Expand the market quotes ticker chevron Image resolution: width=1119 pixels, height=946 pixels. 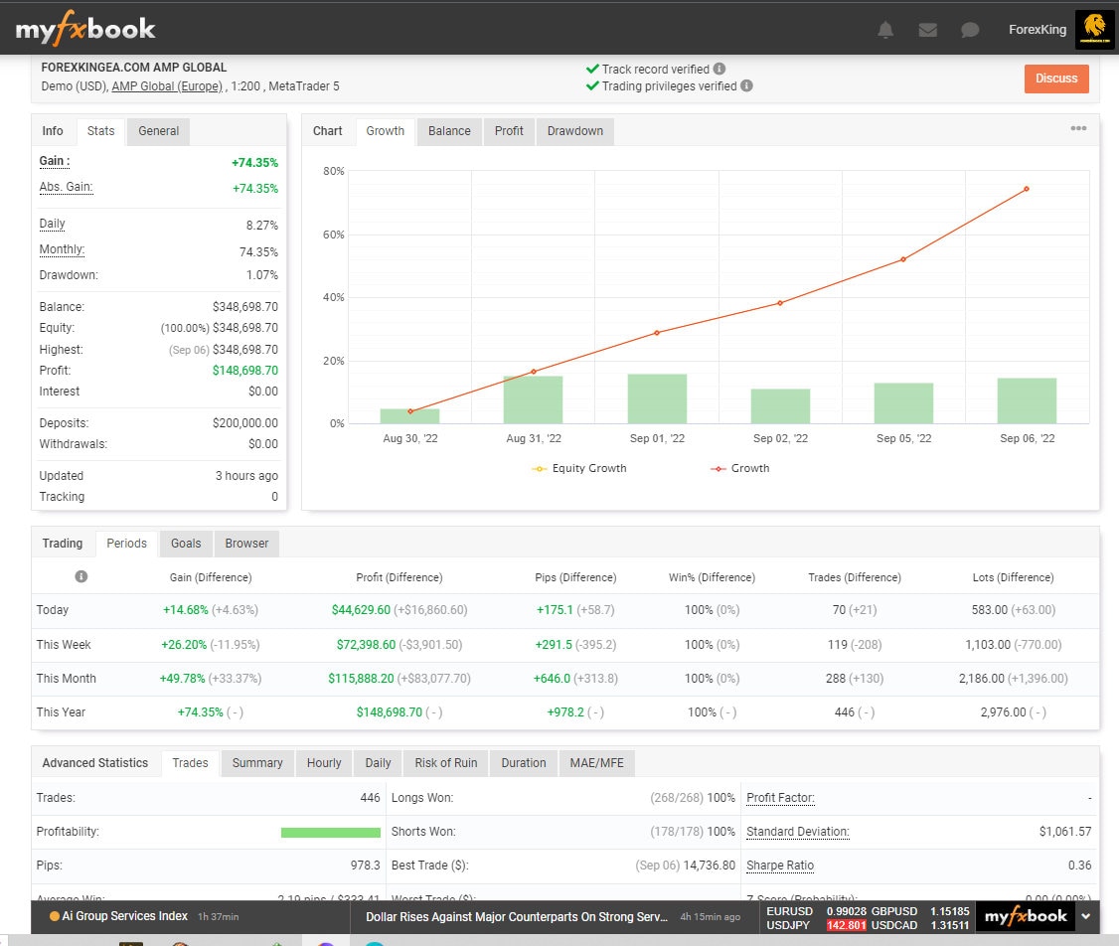(x=1087, y=916)
